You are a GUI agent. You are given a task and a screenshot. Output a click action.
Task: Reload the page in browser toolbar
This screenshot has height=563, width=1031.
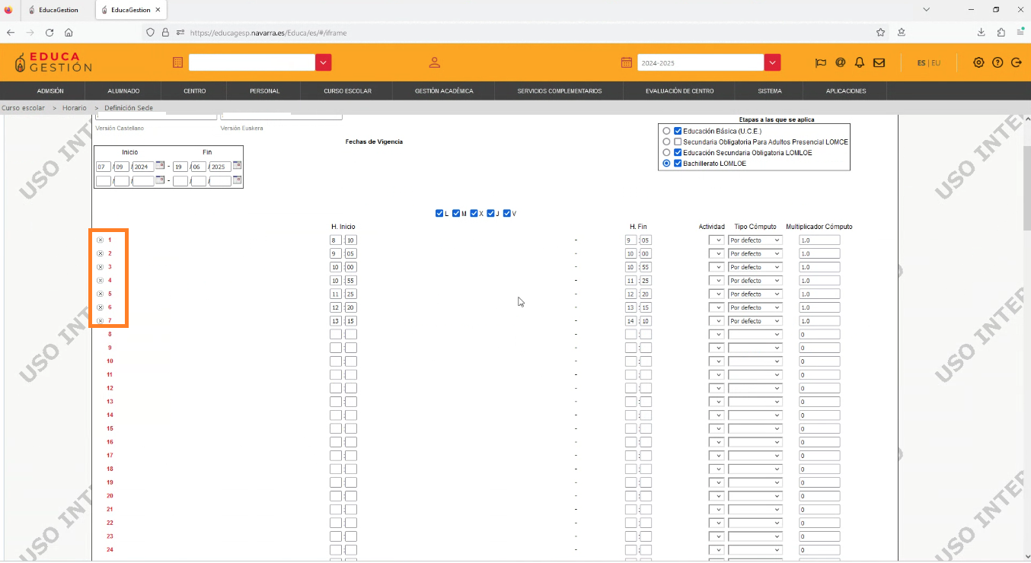[49, 33]
